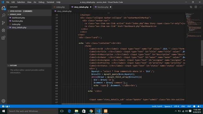Click the 2 UNSAVED badge in Open Editors

28,11
